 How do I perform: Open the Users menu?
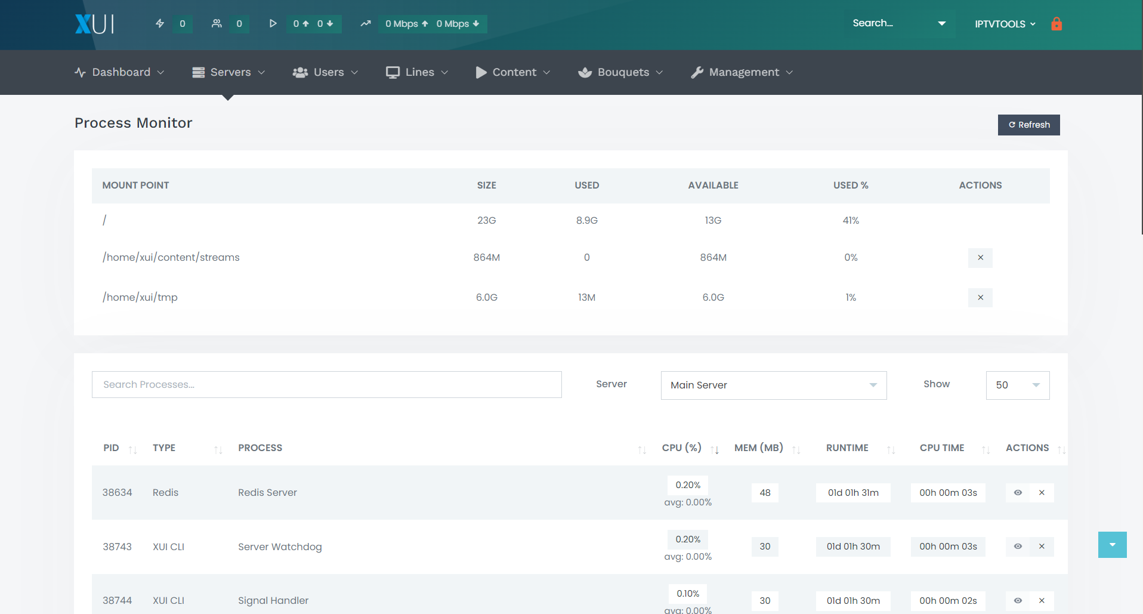pyautogui.click(x=325, y=72)
